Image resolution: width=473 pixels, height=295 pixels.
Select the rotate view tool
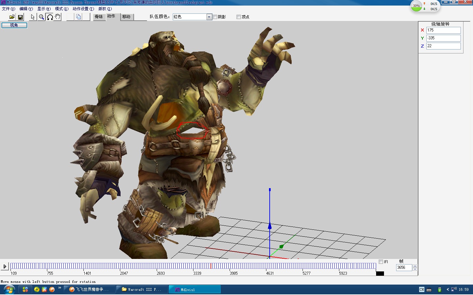(x=50, y=17)
